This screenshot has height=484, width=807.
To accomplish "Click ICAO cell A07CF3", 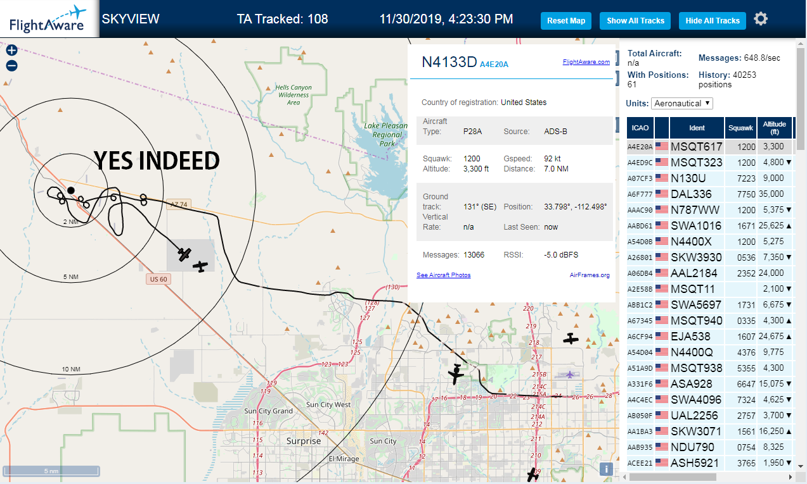I will click(x=640, y=178).
